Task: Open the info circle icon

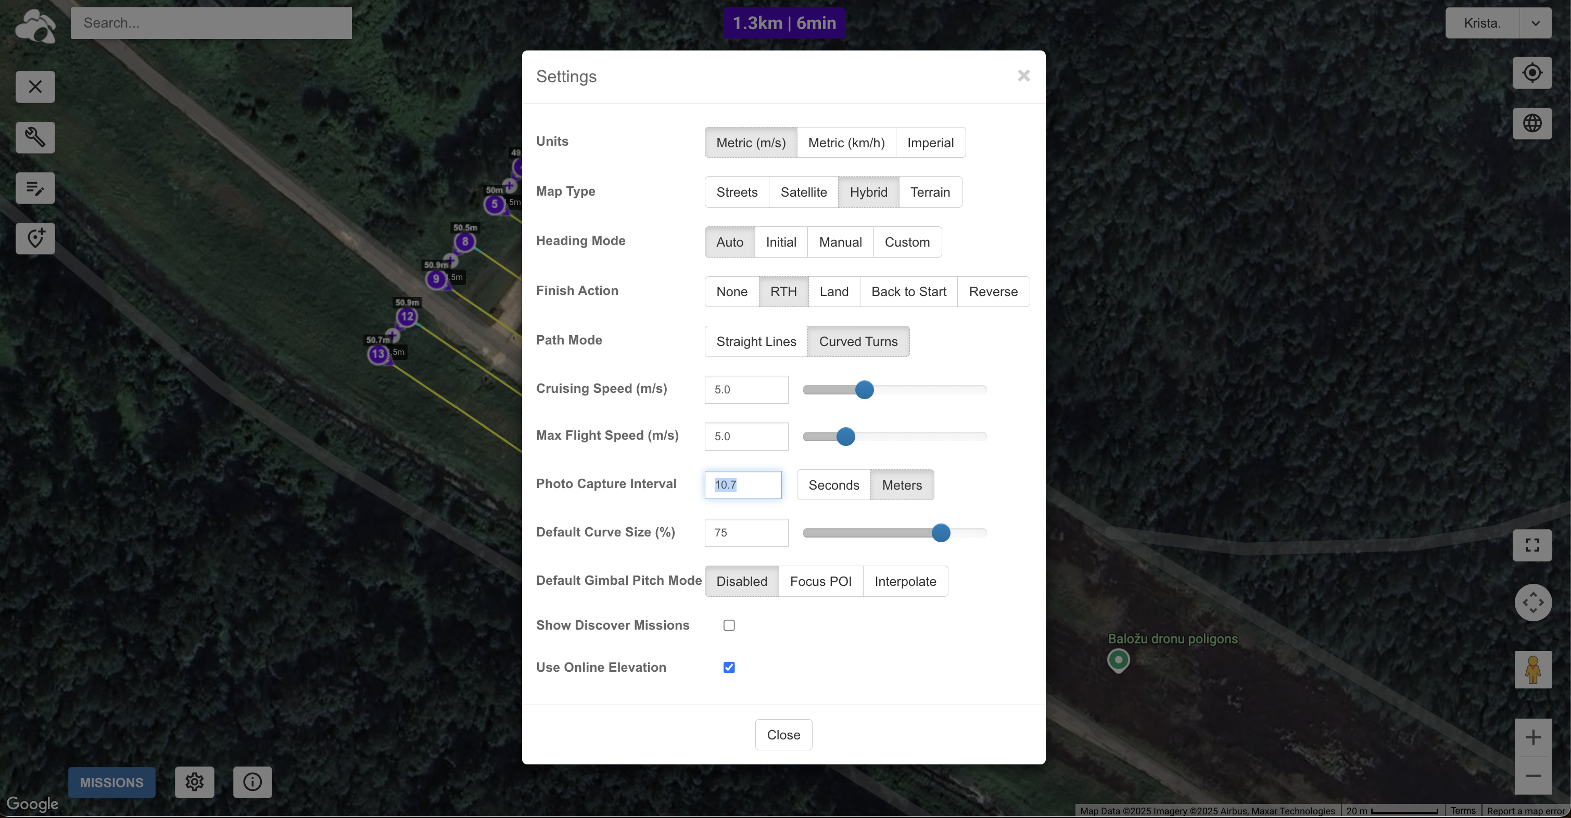Action: coord(252,782)
